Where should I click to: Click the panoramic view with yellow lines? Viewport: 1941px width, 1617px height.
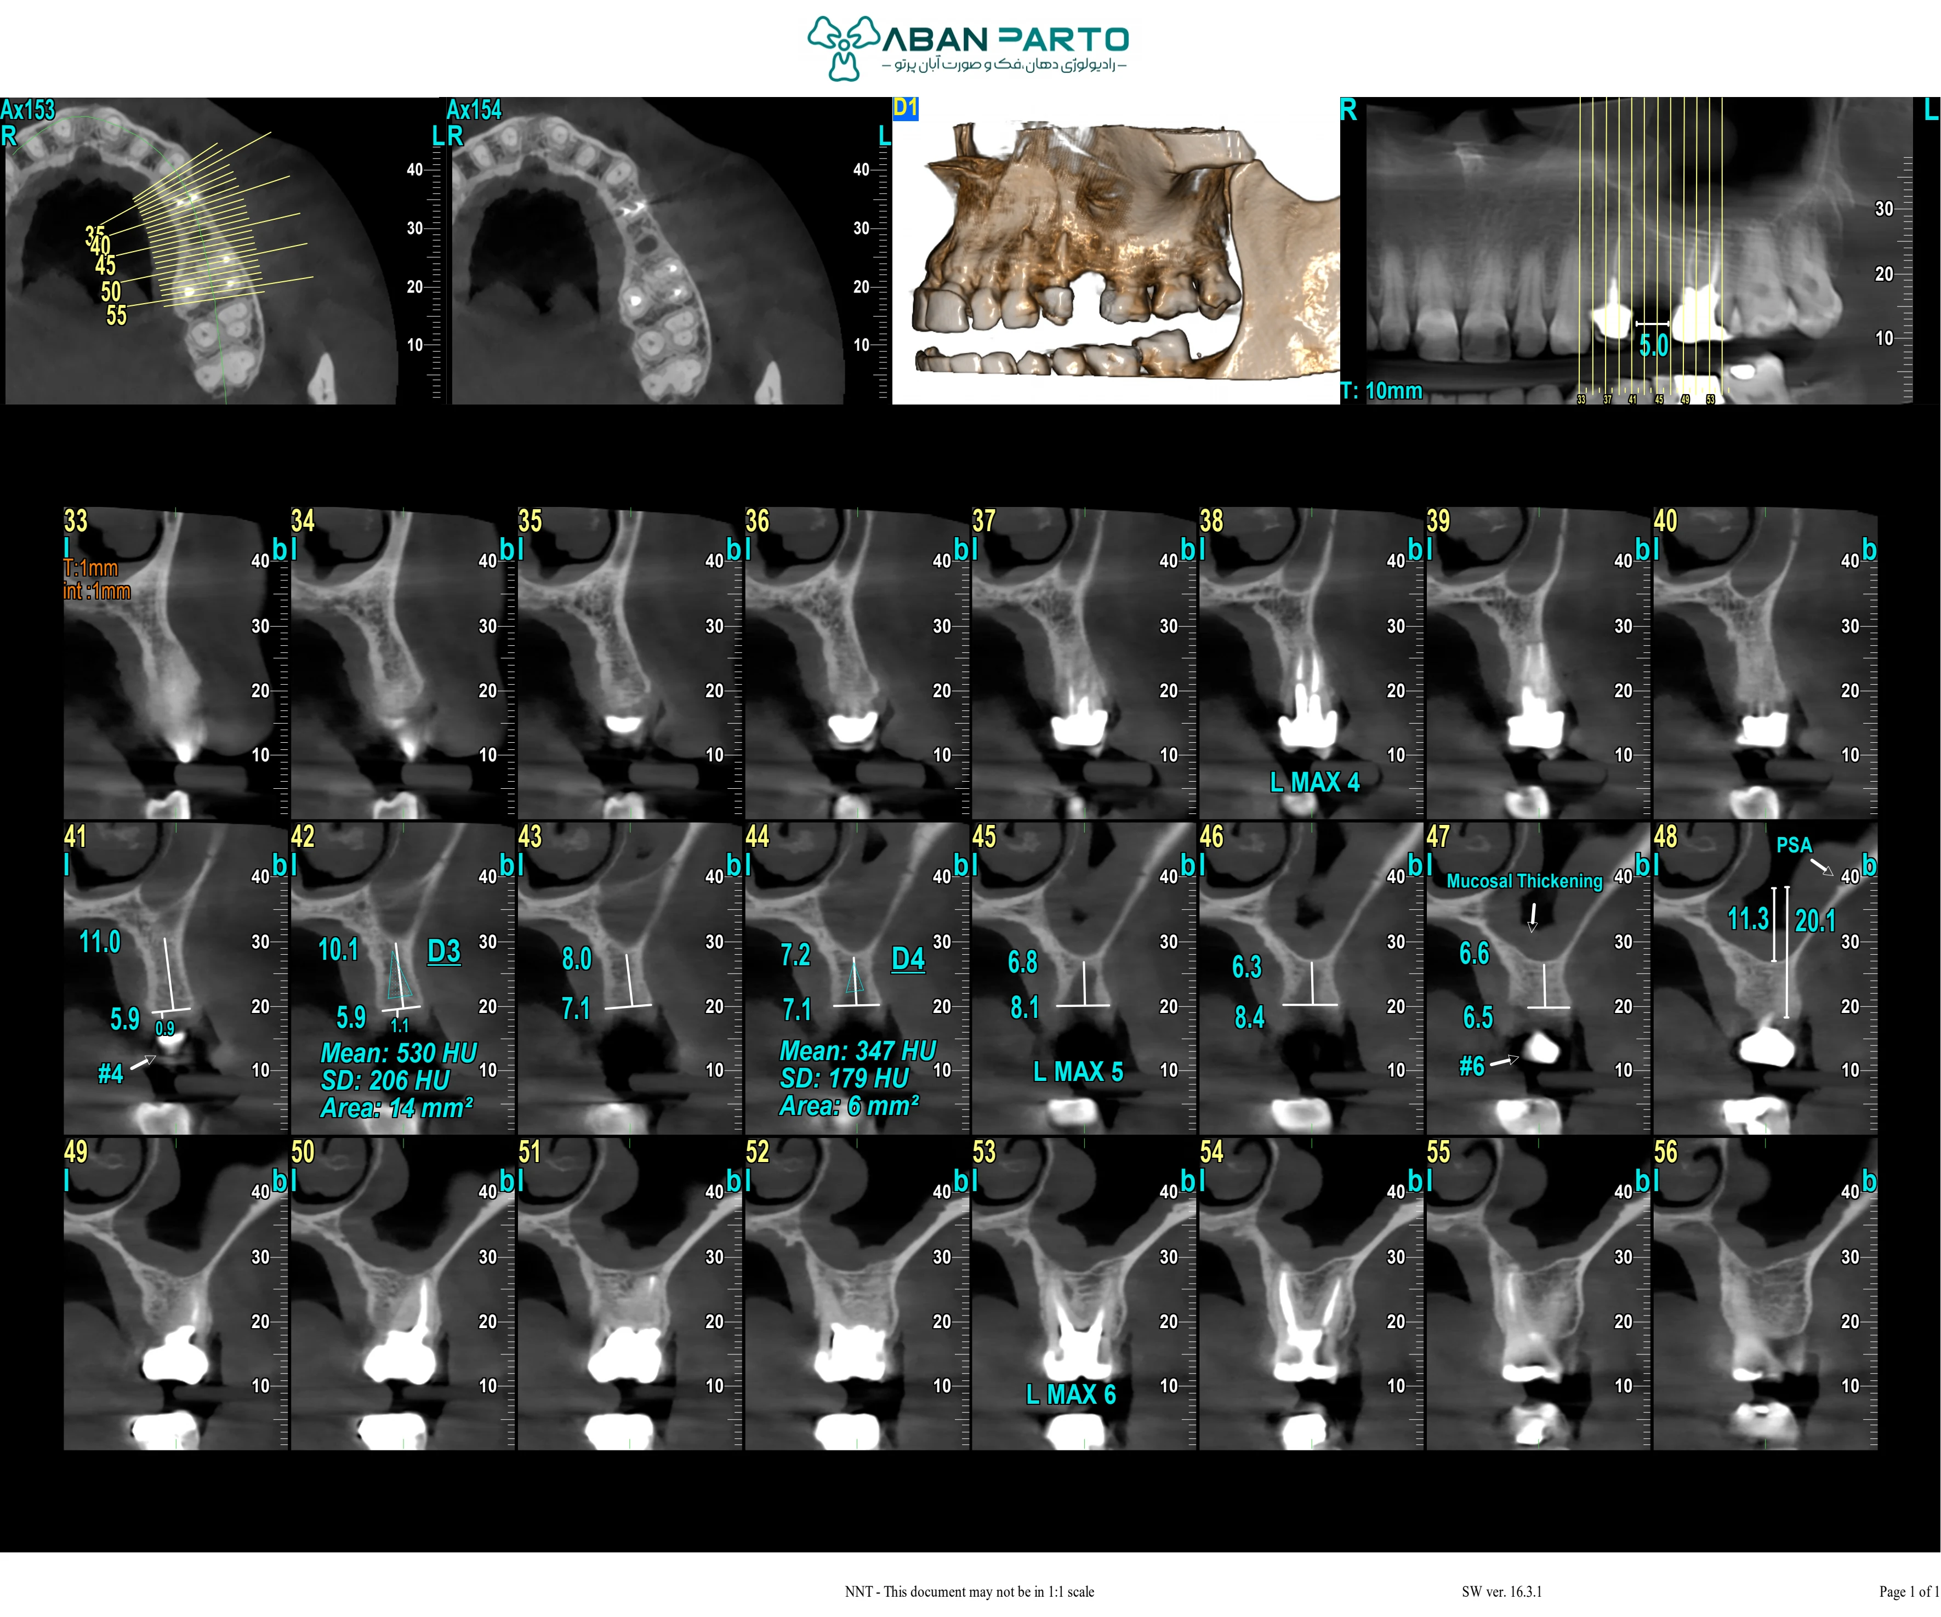(1639, 250)
